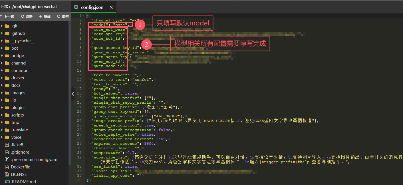Open the .gitignore file

click(20, 152)
